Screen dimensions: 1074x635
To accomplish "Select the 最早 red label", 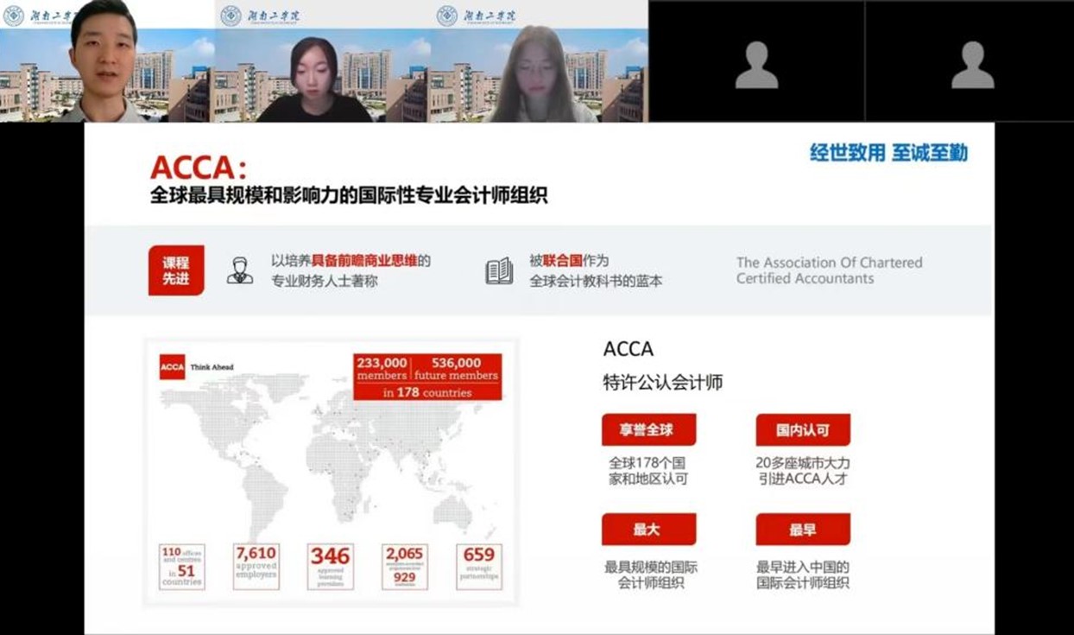I will click(x=802, y=530).
